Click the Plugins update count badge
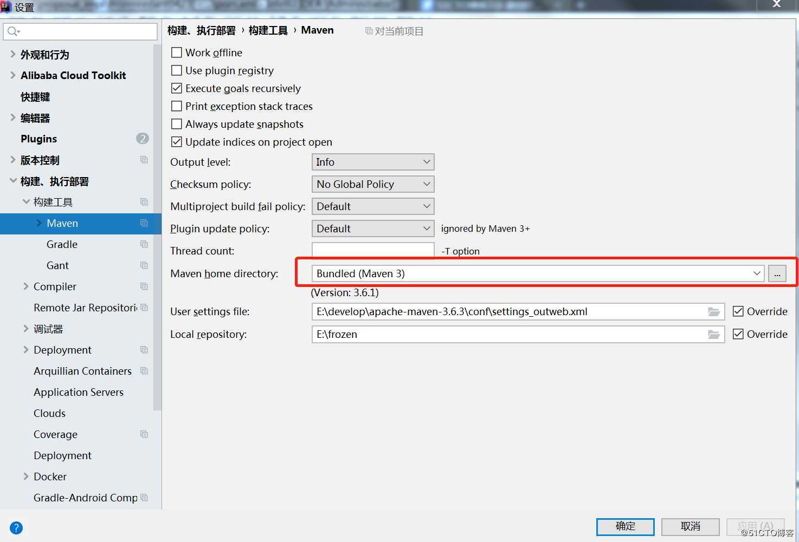The image size is (799, 542). 142,139
